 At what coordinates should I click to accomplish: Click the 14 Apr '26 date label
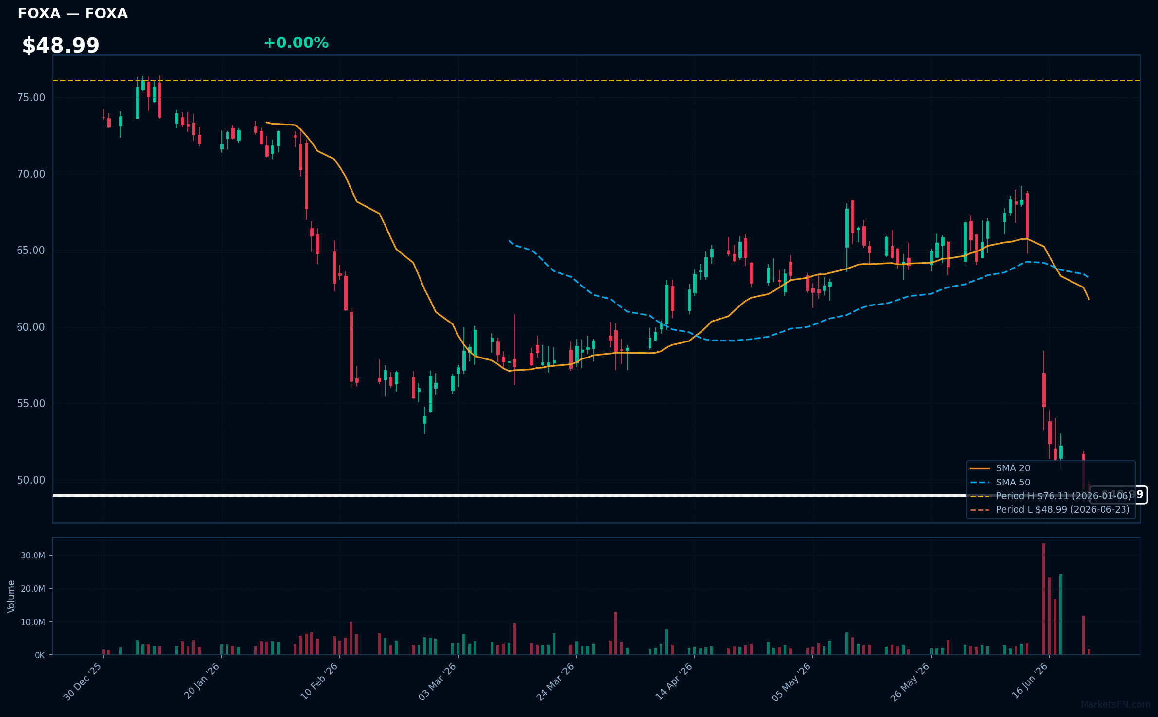[674, 681]
